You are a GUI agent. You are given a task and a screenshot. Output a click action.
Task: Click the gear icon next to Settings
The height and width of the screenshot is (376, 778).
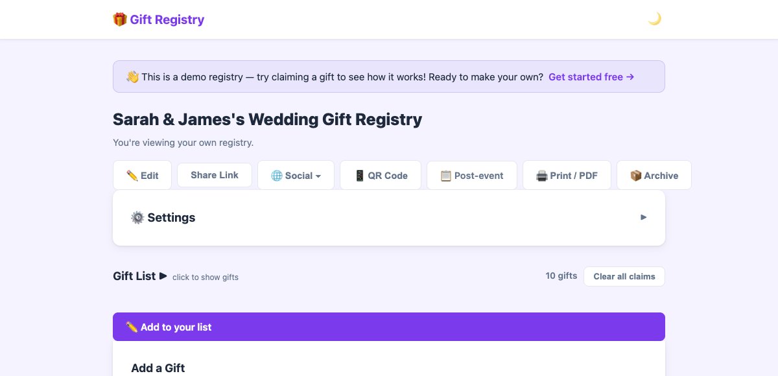pos(137,217)
